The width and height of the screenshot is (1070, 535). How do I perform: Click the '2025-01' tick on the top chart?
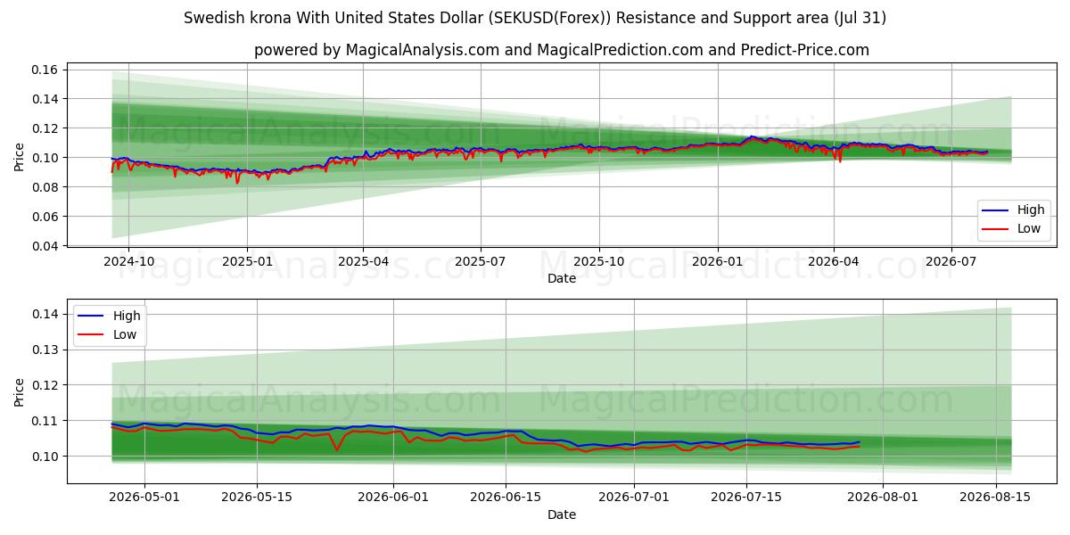click(x=246, y=262)
